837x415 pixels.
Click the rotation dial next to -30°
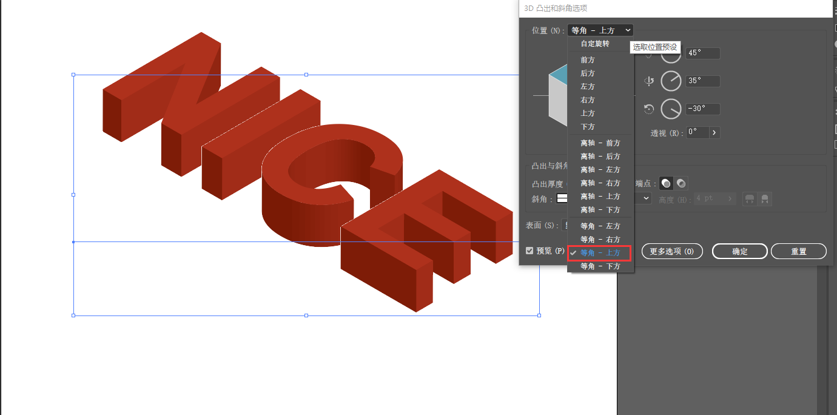click(671, 109)
